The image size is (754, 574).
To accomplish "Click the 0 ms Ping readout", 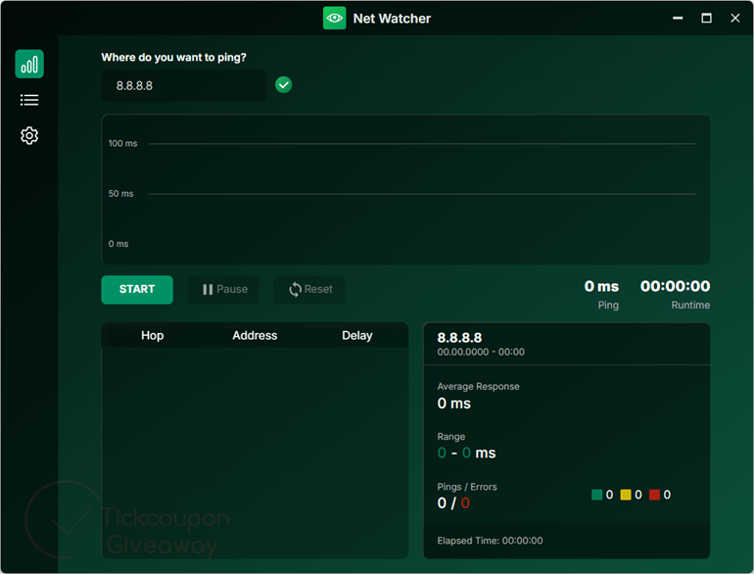I will tap(601, 286).
